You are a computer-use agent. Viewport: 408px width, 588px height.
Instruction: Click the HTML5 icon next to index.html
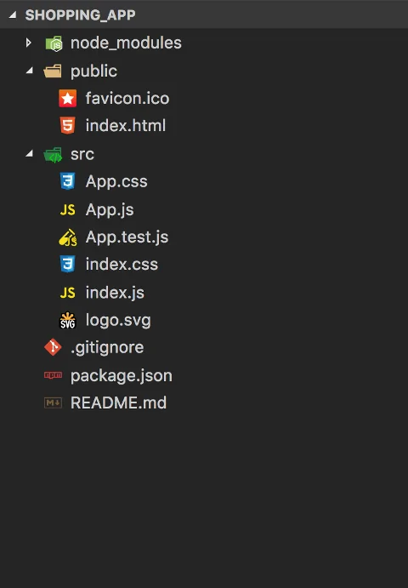pos(68,126)
